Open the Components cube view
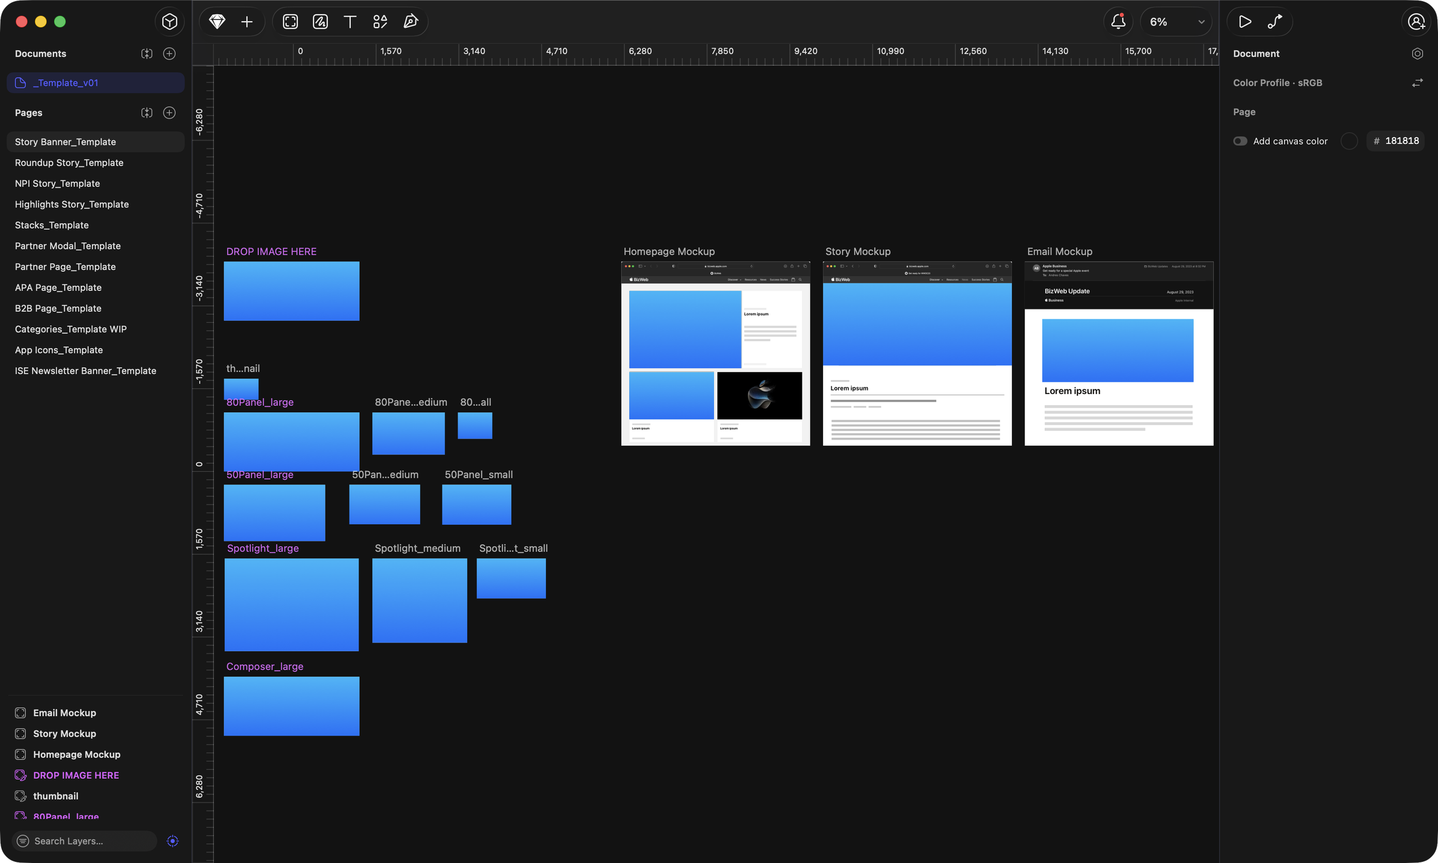 click(169, 21)
